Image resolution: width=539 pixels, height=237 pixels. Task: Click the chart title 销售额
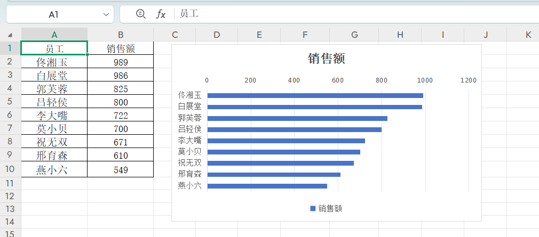tap(326, 58)
